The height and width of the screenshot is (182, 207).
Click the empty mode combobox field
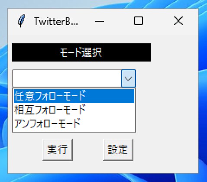tap(67, 78)
